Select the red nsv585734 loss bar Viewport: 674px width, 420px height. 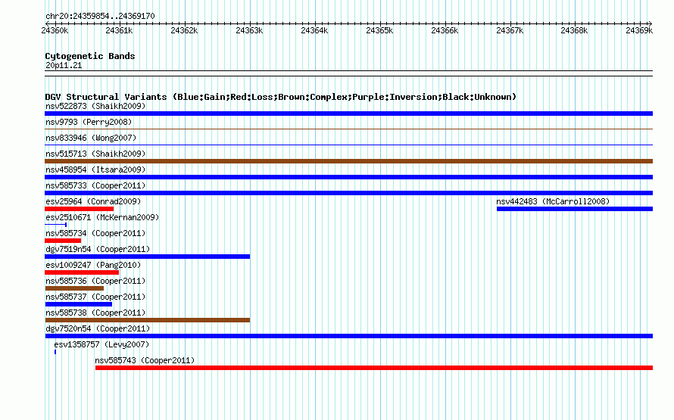pyautogui.click(x=63, y=241)
